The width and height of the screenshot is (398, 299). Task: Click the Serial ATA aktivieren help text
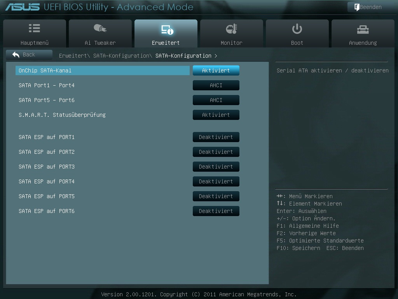point(333,70)
